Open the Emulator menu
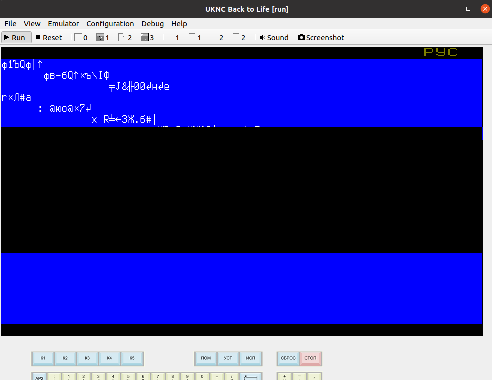This screenshot has width=492, height=380. pos(63,24)
